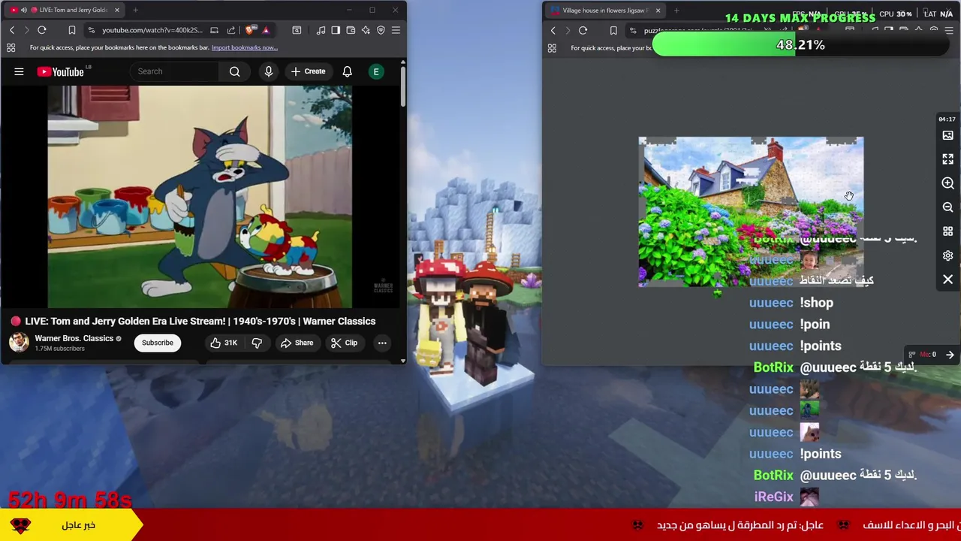This screenshot has width=961, height=541.
Task: Enter fullscreen in the puzzle sidebar
Action: click(947, 159)
